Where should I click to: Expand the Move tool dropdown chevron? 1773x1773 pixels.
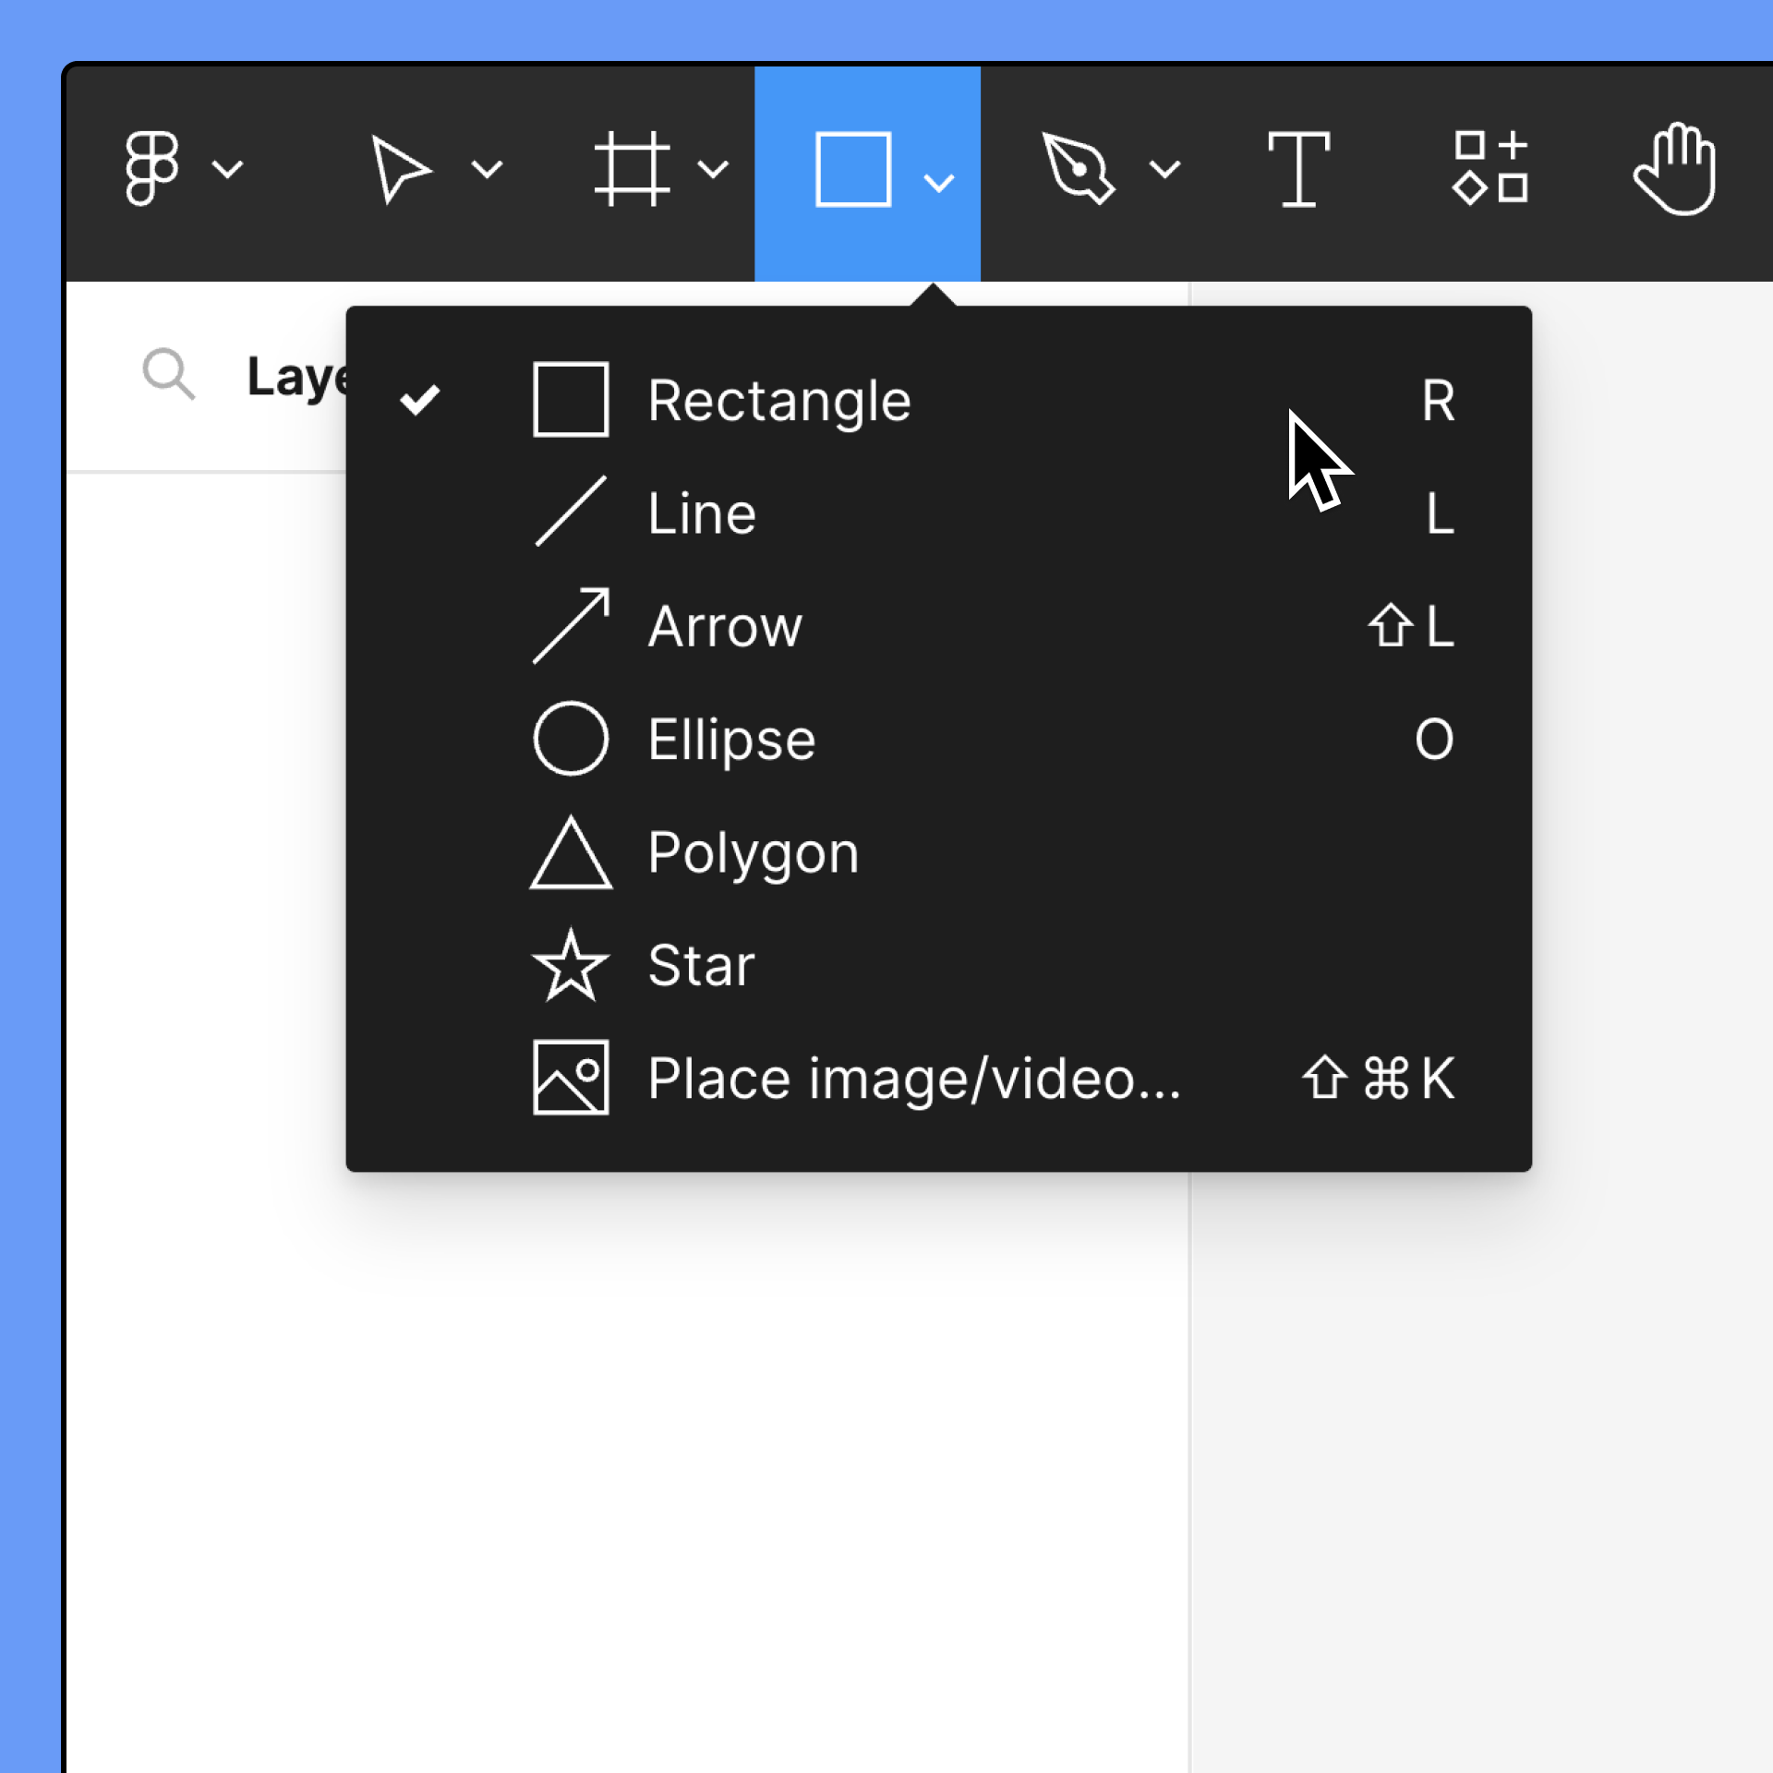point(487,169)
